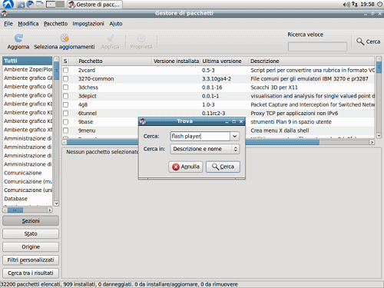Screen dimensions: 384x288
Task: Click the globe browser launcher in panel
Action: click(30, 4)
